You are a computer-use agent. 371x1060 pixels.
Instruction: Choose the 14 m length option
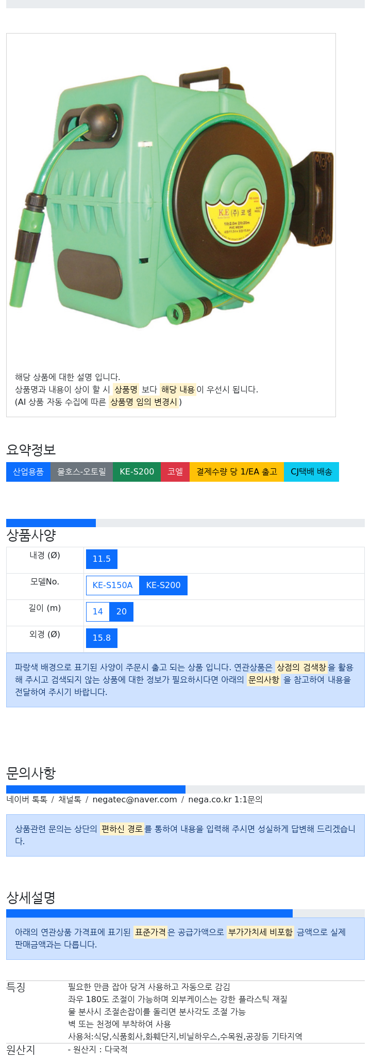pos(98,612)
